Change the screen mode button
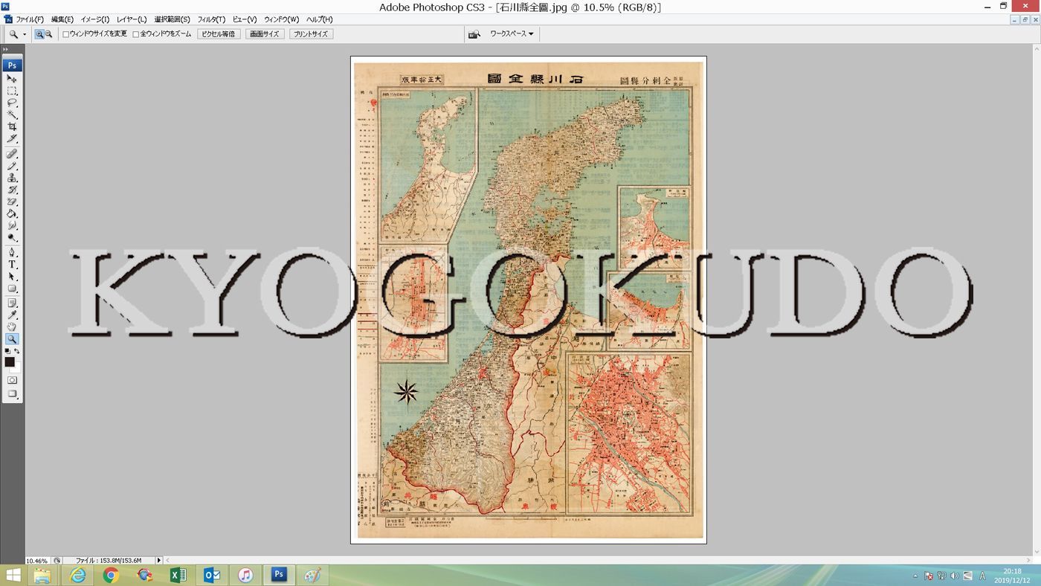 pyautogui.click(x=12, y=394)
